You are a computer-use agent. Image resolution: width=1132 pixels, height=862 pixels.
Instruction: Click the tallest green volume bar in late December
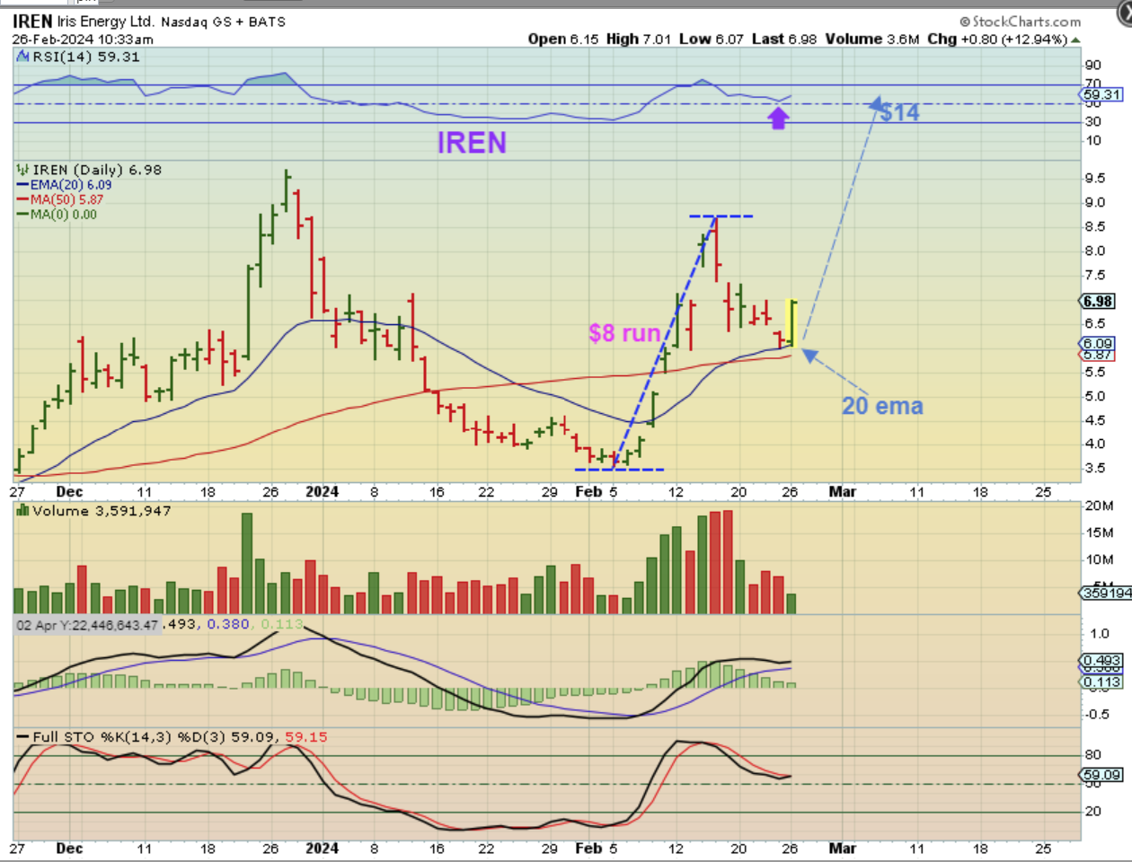point(247,563)
